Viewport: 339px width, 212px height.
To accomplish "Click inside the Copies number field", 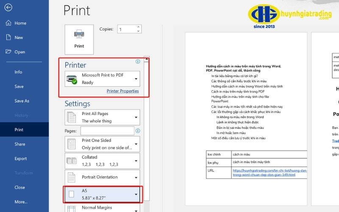I will 127,29.
